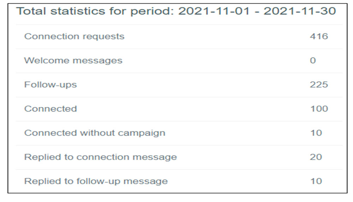Select the Connected value 100
This screenshot has height=202, width=353.
point(319,109)
